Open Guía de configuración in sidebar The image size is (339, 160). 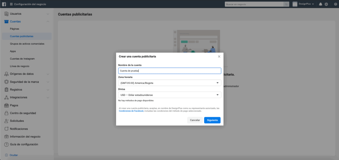pyautogui.click(x=24, y=145)
